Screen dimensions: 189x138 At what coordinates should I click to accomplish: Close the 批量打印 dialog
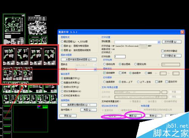[182, 32]
